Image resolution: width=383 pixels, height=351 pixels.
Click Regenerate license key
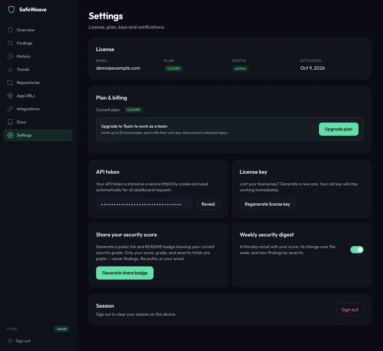(x=267, y=204)
